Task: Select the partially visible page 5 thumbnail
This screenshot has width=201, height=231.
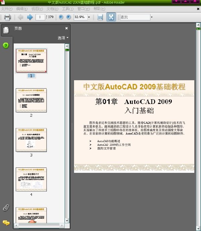Action: pos(31,215)
